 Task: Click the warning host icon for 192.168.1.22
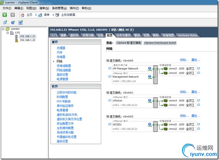point(17,40)
